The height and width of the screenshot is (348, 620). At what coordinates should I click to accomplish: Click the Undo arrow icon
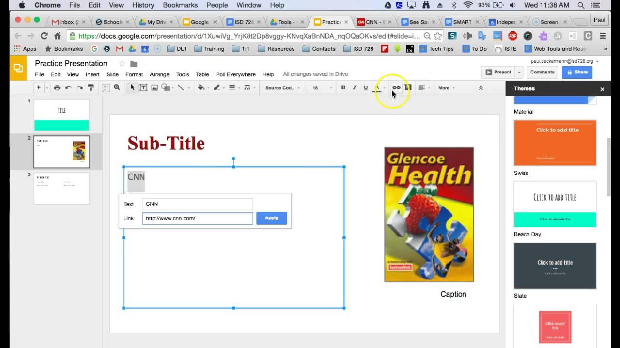click(68, 88)
